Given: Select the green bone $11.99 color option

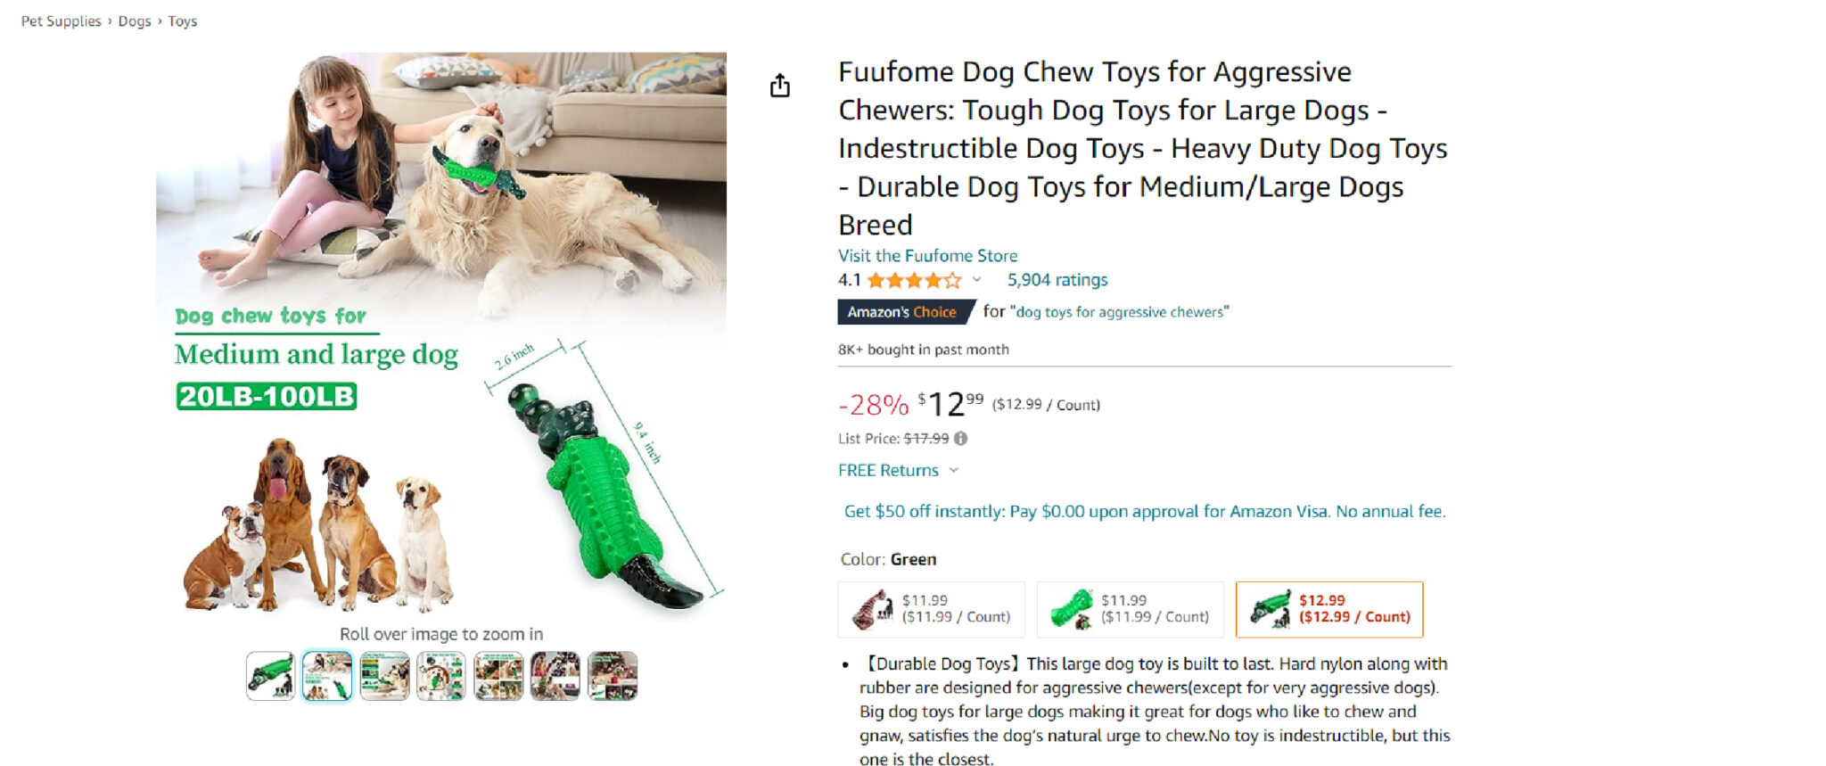Looking at the screenshot, I should point(1131,609).
